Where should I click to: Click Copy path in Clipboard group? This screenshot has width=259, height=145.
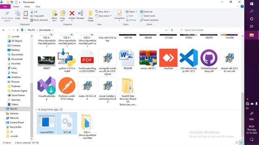37,16
